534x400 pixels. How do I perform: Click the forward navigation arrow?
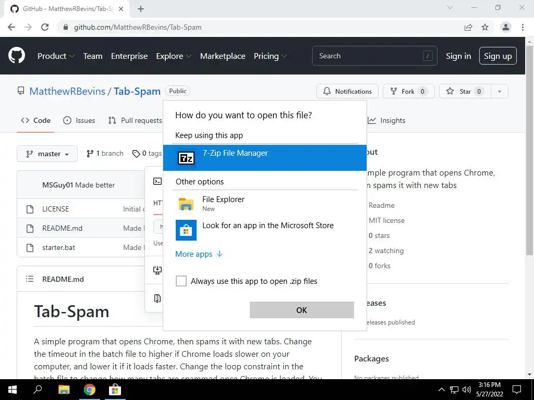click(28, 27)
